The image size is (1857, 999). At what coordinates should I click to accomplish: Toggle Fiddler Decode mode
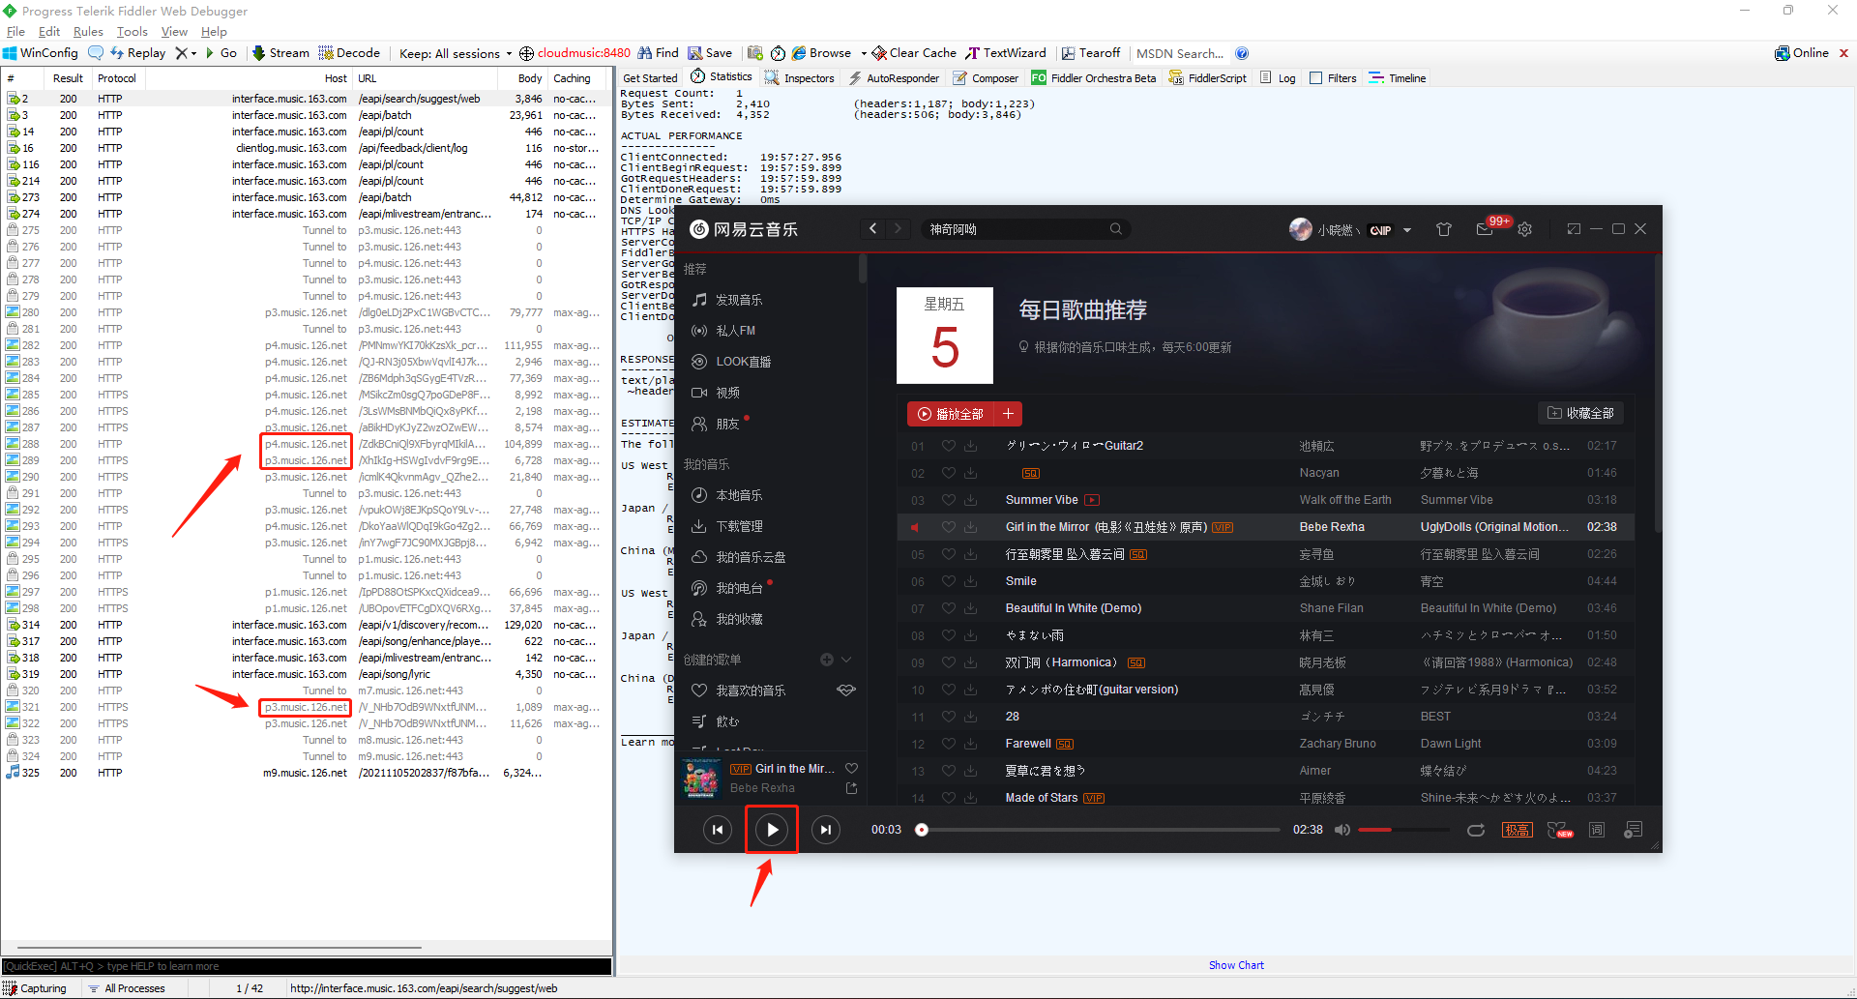tap(349, 53)
